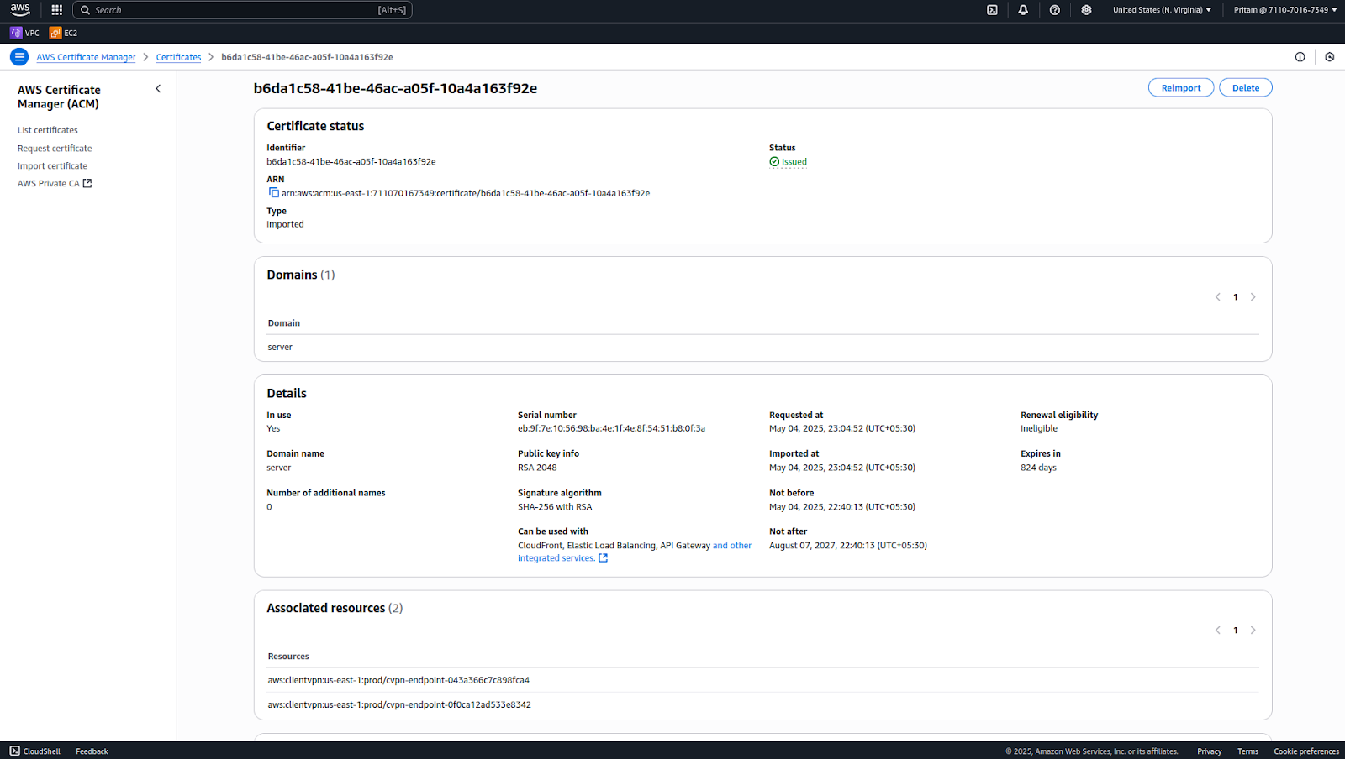Go to AWS console home via AWS logo
The height and width of the screenshot is (759, 1345).
(18, 9)
